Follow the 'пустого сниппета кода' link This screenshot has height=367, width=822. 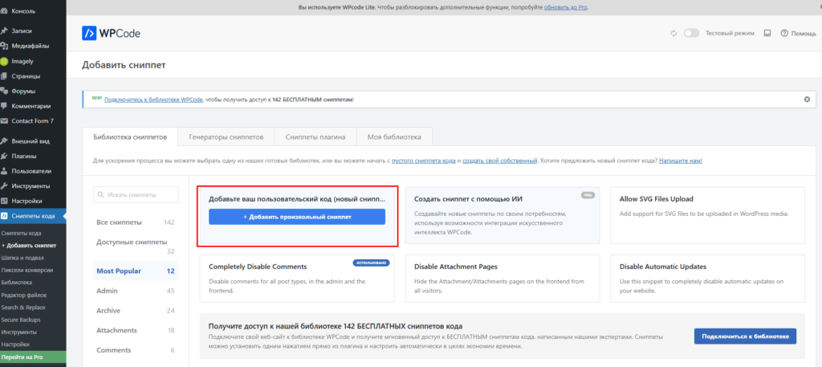click(424, 161)
